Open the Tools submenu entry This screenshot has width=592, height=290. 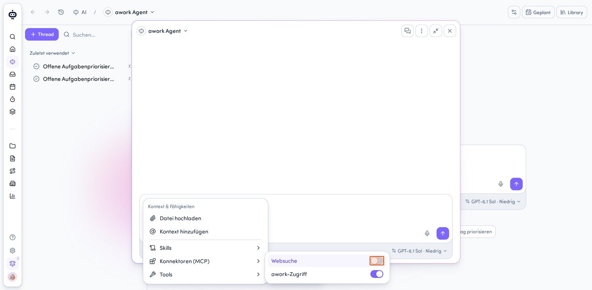[x=205, y=274]
